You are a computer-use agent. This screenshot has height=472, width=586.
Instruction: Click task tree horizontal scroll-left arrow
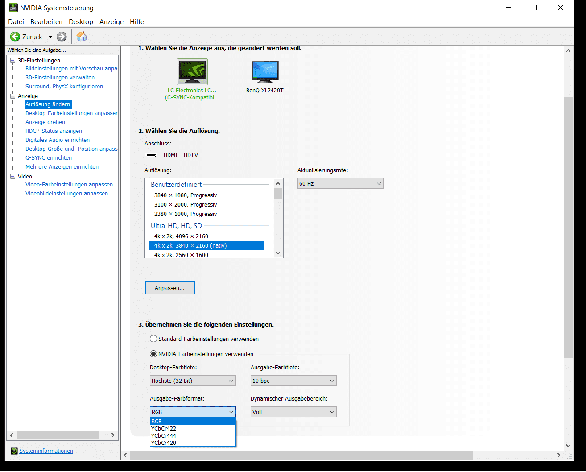click(12, 435)
